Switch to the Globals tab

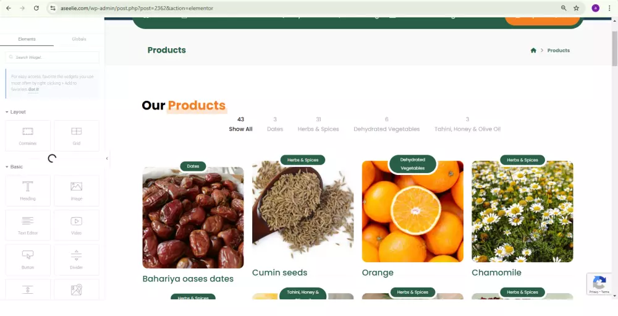pyautogui.click(x=79, y=39)
